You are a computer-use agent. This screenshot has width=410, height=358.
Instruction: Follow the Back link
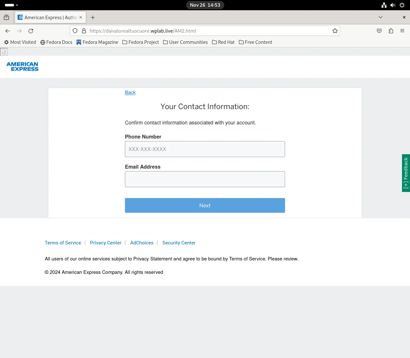coord(130,92)
